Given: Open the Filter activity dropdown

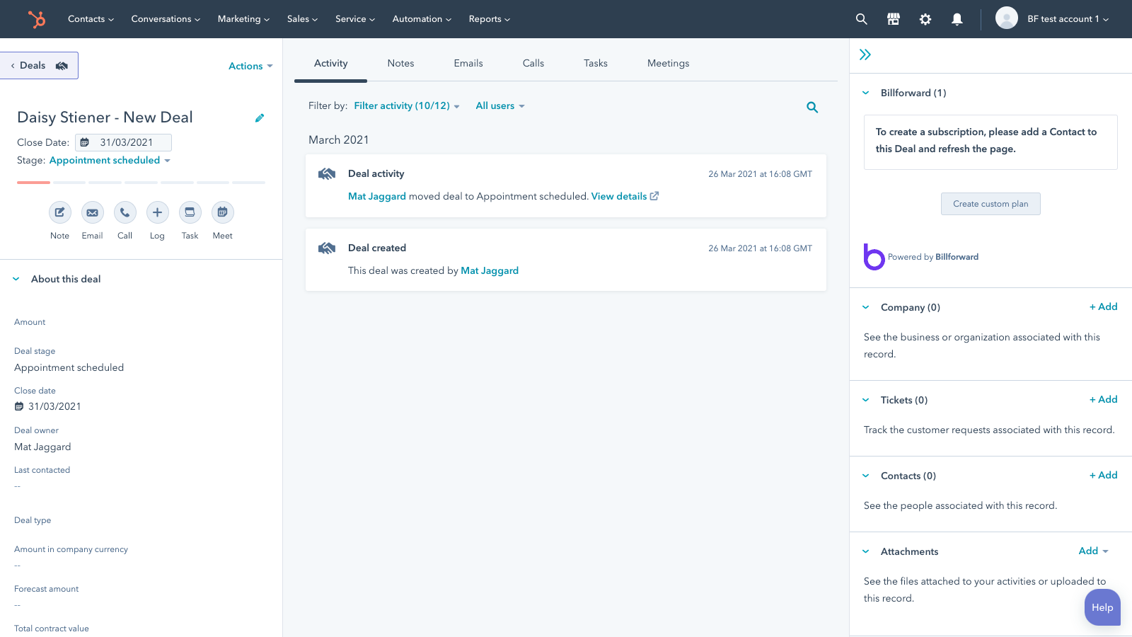Looking at the screenshot, I should [406, 105].
